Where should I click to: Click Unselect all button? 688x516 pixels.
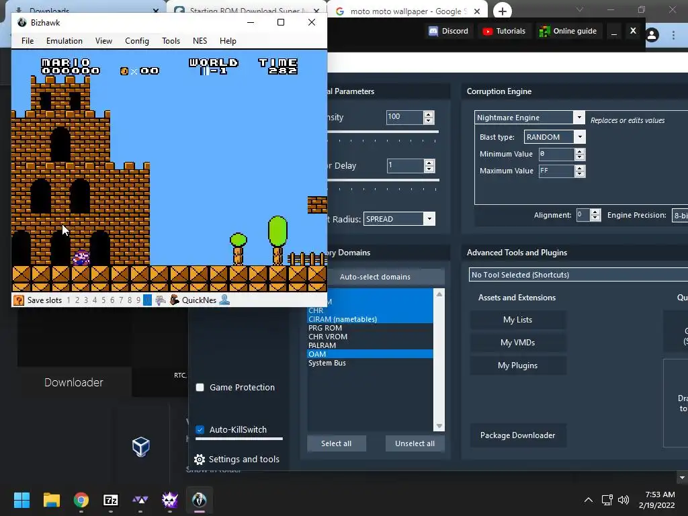tap(415, 443)
